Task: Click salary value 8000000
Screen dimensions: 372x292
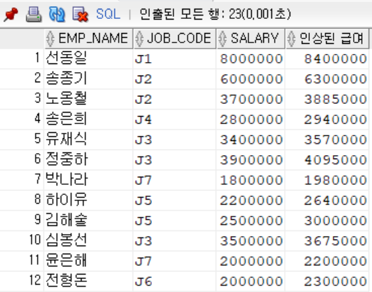Action: (251, 59)
